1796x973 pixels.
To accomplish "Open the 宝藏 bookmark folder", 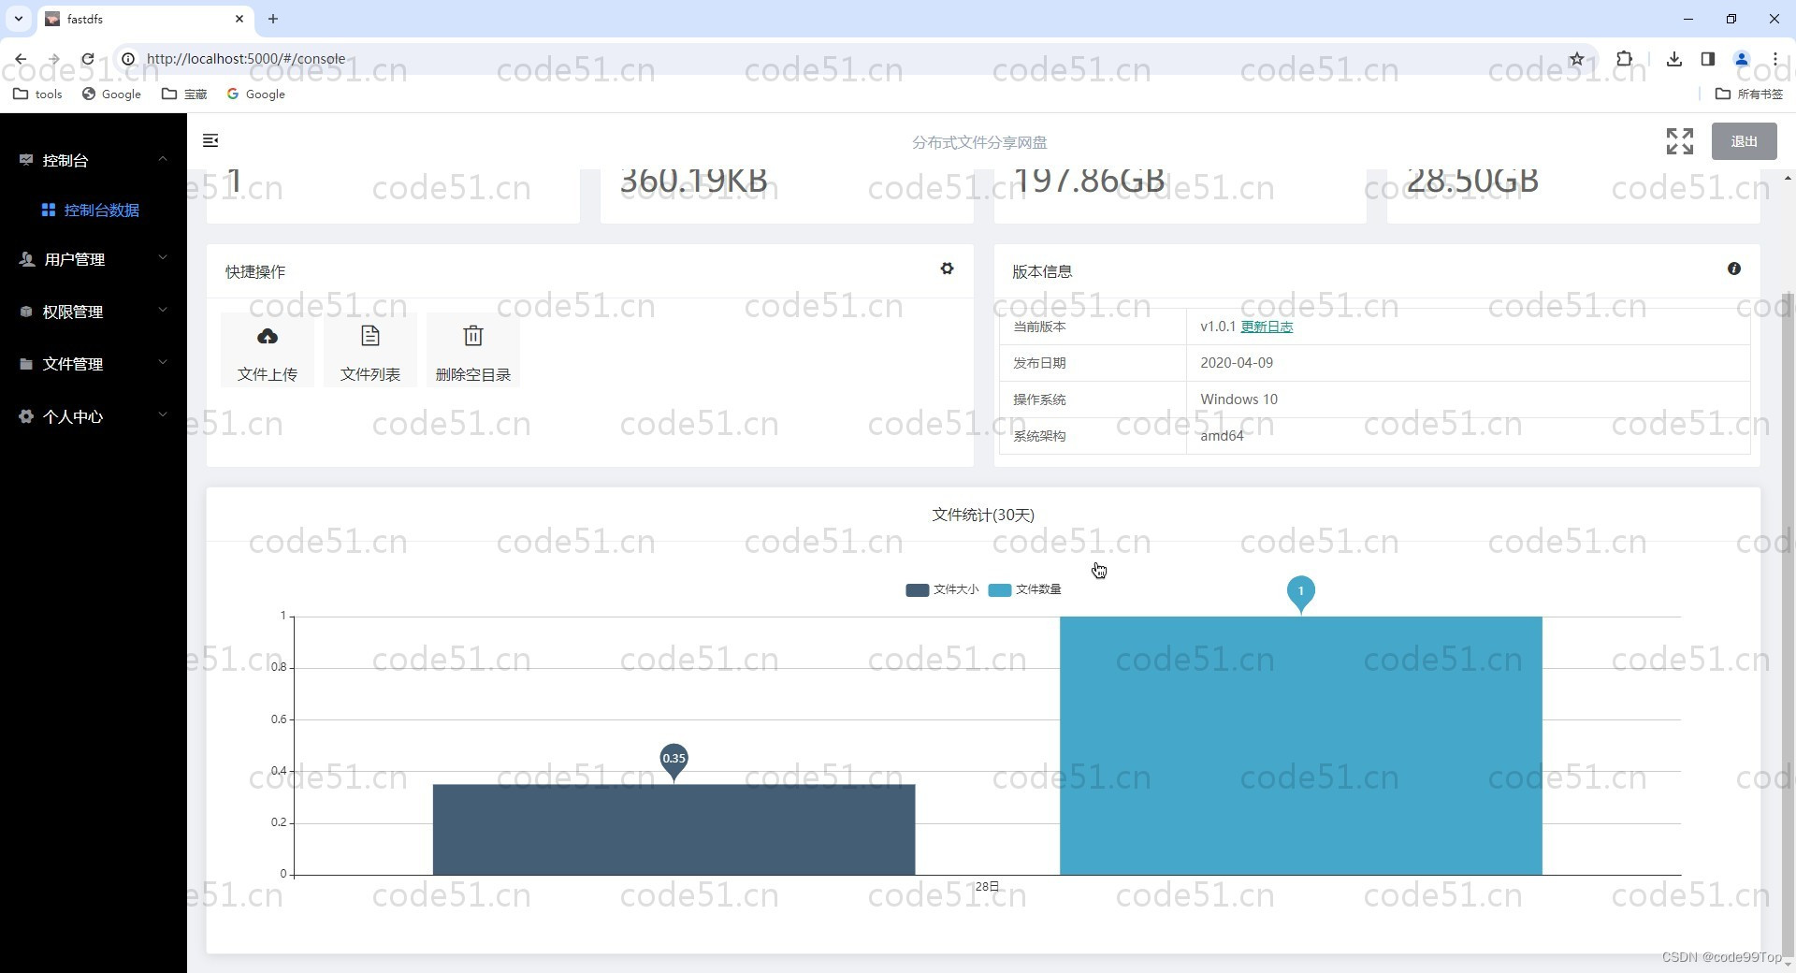I will (x=184, y=94).
